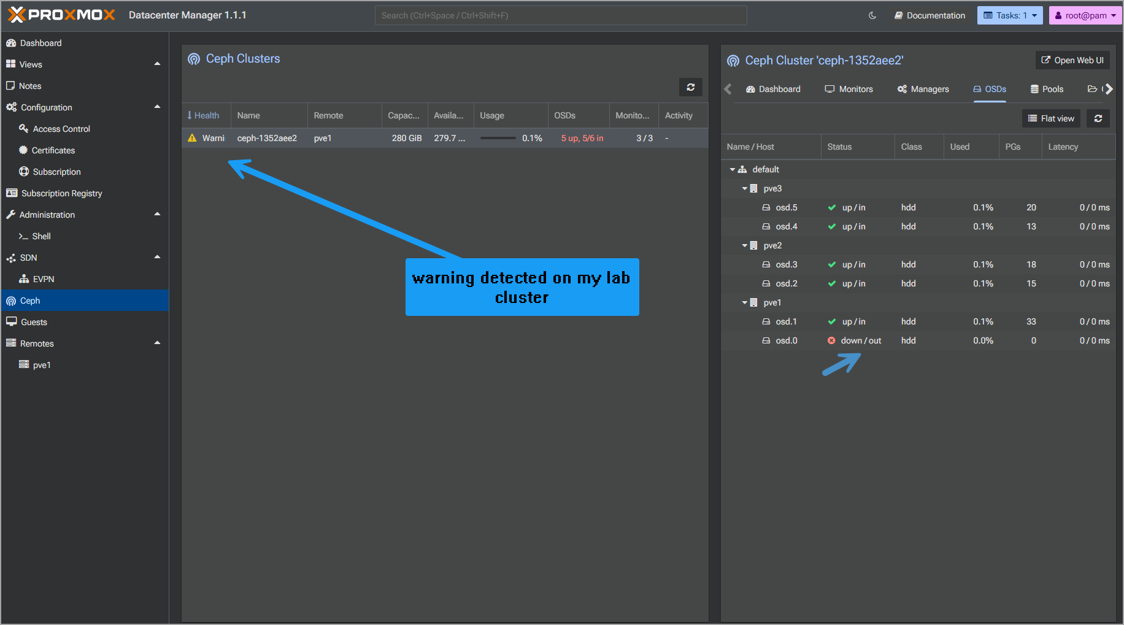The height and width of the screenshot is (625, 1124).
Task: Open the root@pam user menu
Action: pos(1085,15)
